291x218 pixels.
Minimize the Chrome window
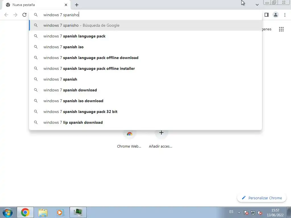(267, 2)
